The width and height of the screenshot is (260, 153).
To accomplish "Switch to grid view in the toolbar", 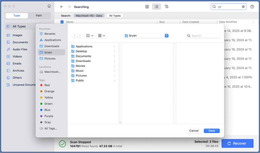I will pos(147,7).
